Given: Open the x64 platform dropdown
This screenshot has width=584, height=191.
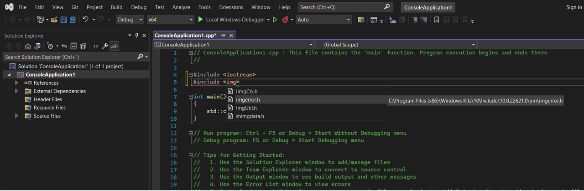Looking at the screenshot, I should (x=171, y=20).
